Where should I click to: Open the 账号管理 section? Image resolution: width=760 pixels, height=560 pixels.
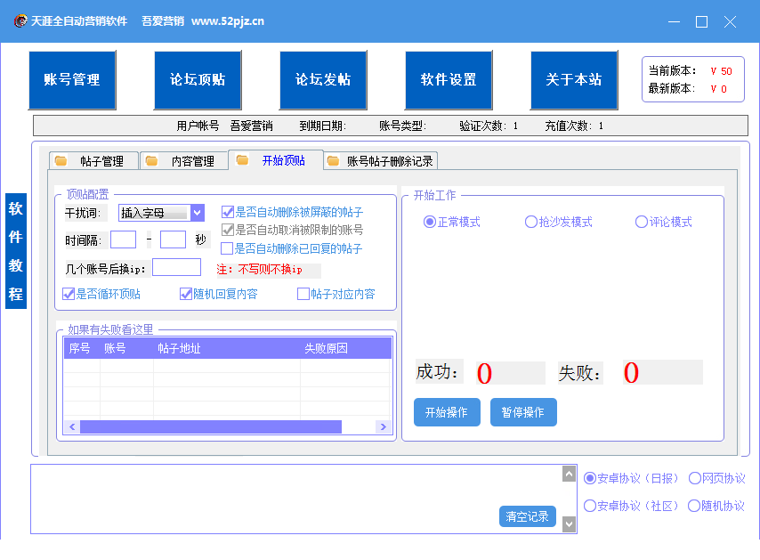[x=72, y=80]
